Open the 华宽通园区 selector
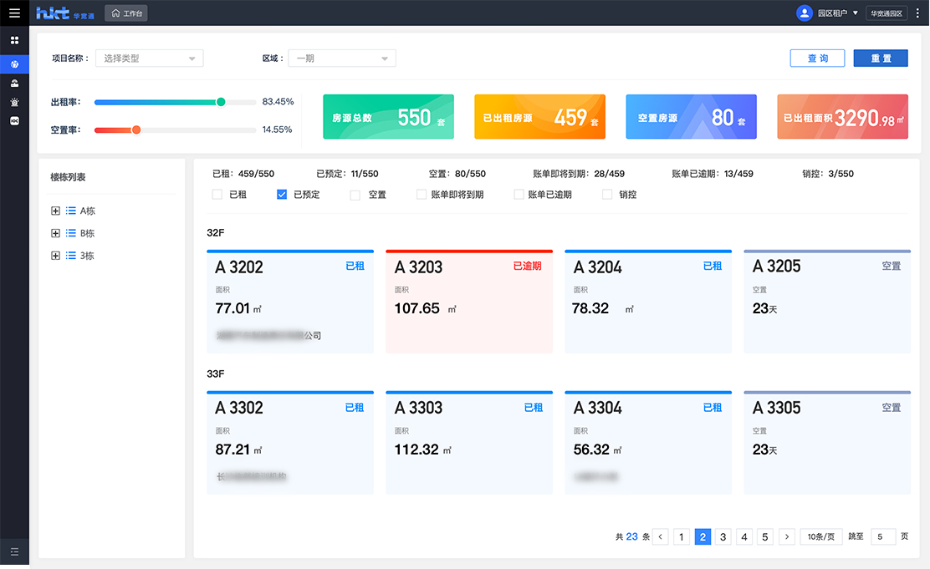 click(x=887, y=13)
